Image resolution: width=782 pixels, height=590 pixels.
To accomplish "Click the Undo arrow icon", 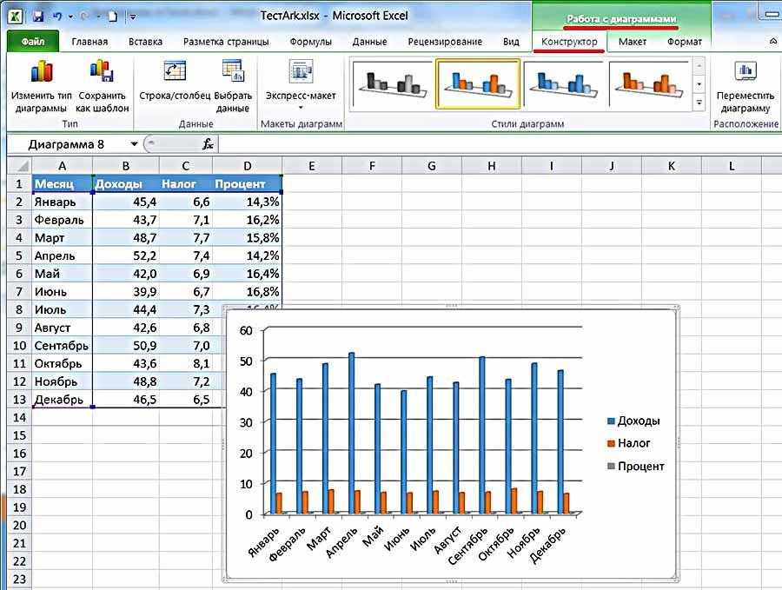I will coord(58,17).
